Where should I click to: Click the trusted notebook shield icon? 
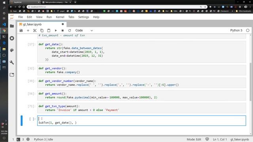click(x=207, y=139)
